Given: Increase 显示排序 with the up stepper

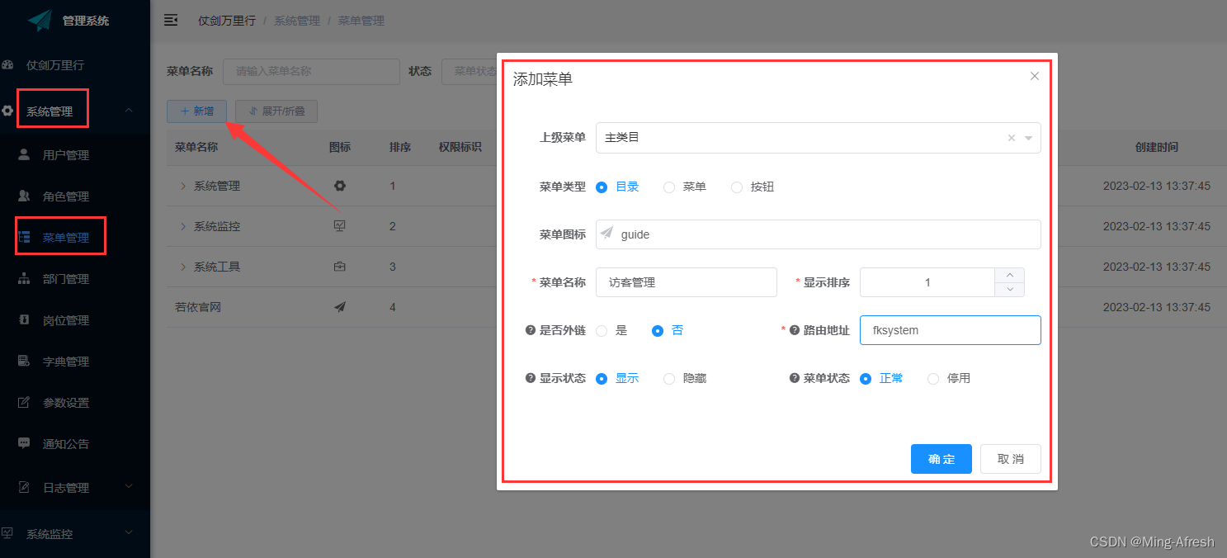Looking at the screenshot, I should click(x=1010, y=275).
